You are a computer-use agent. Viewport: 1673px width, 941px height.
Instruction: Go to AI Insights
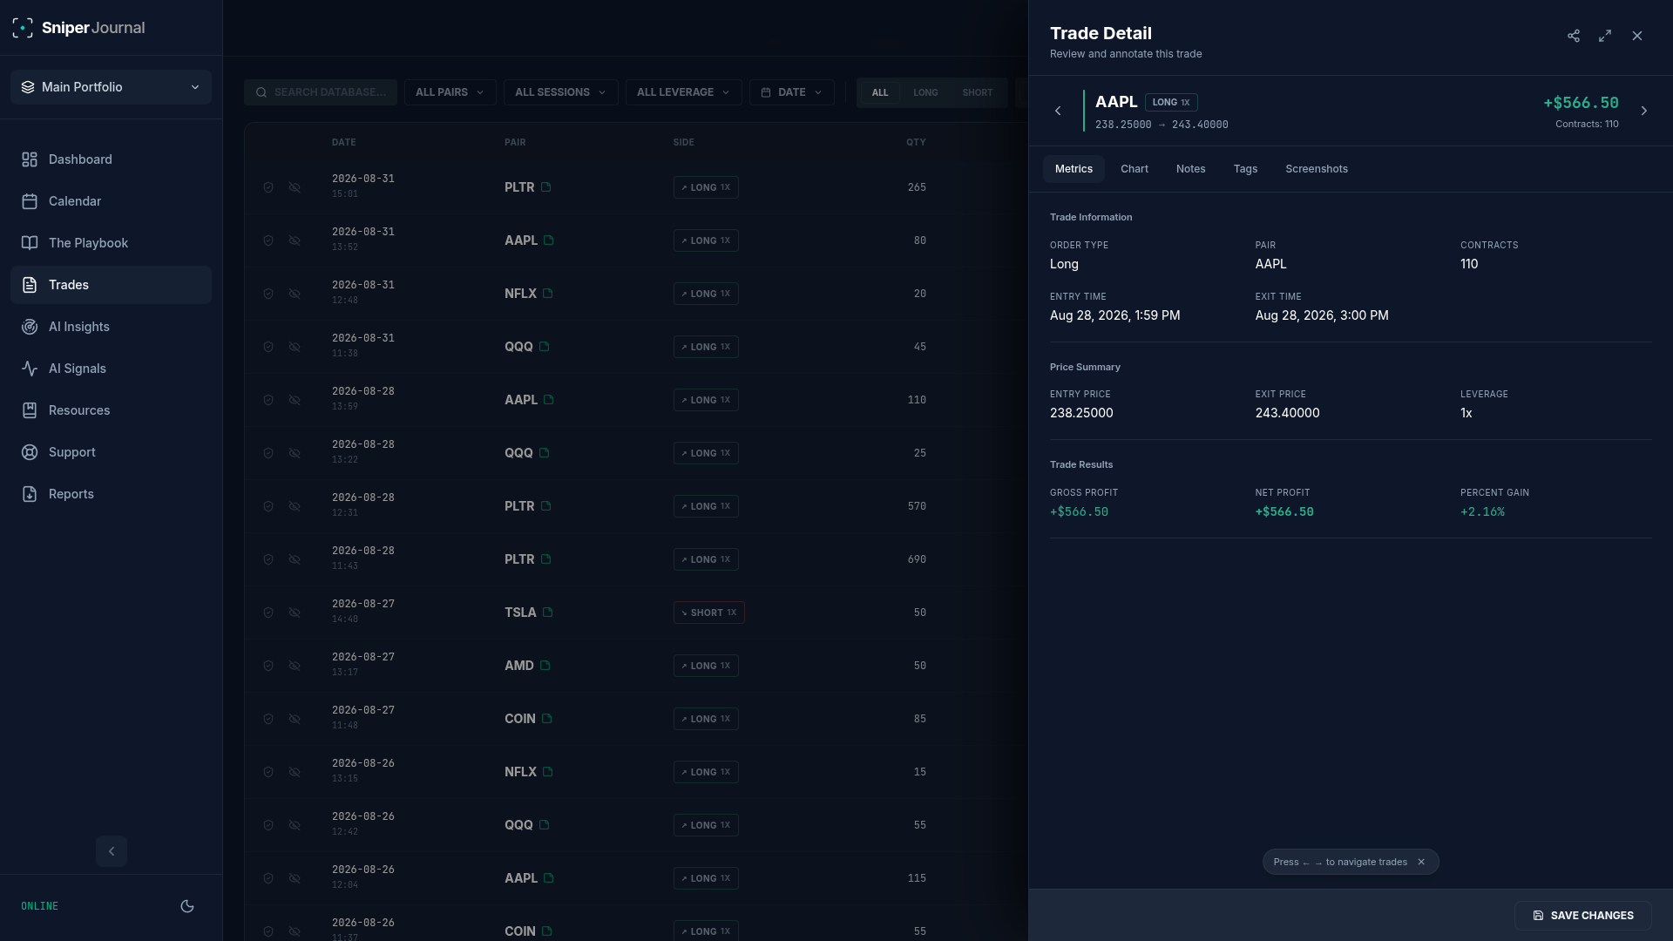point(111,327)
